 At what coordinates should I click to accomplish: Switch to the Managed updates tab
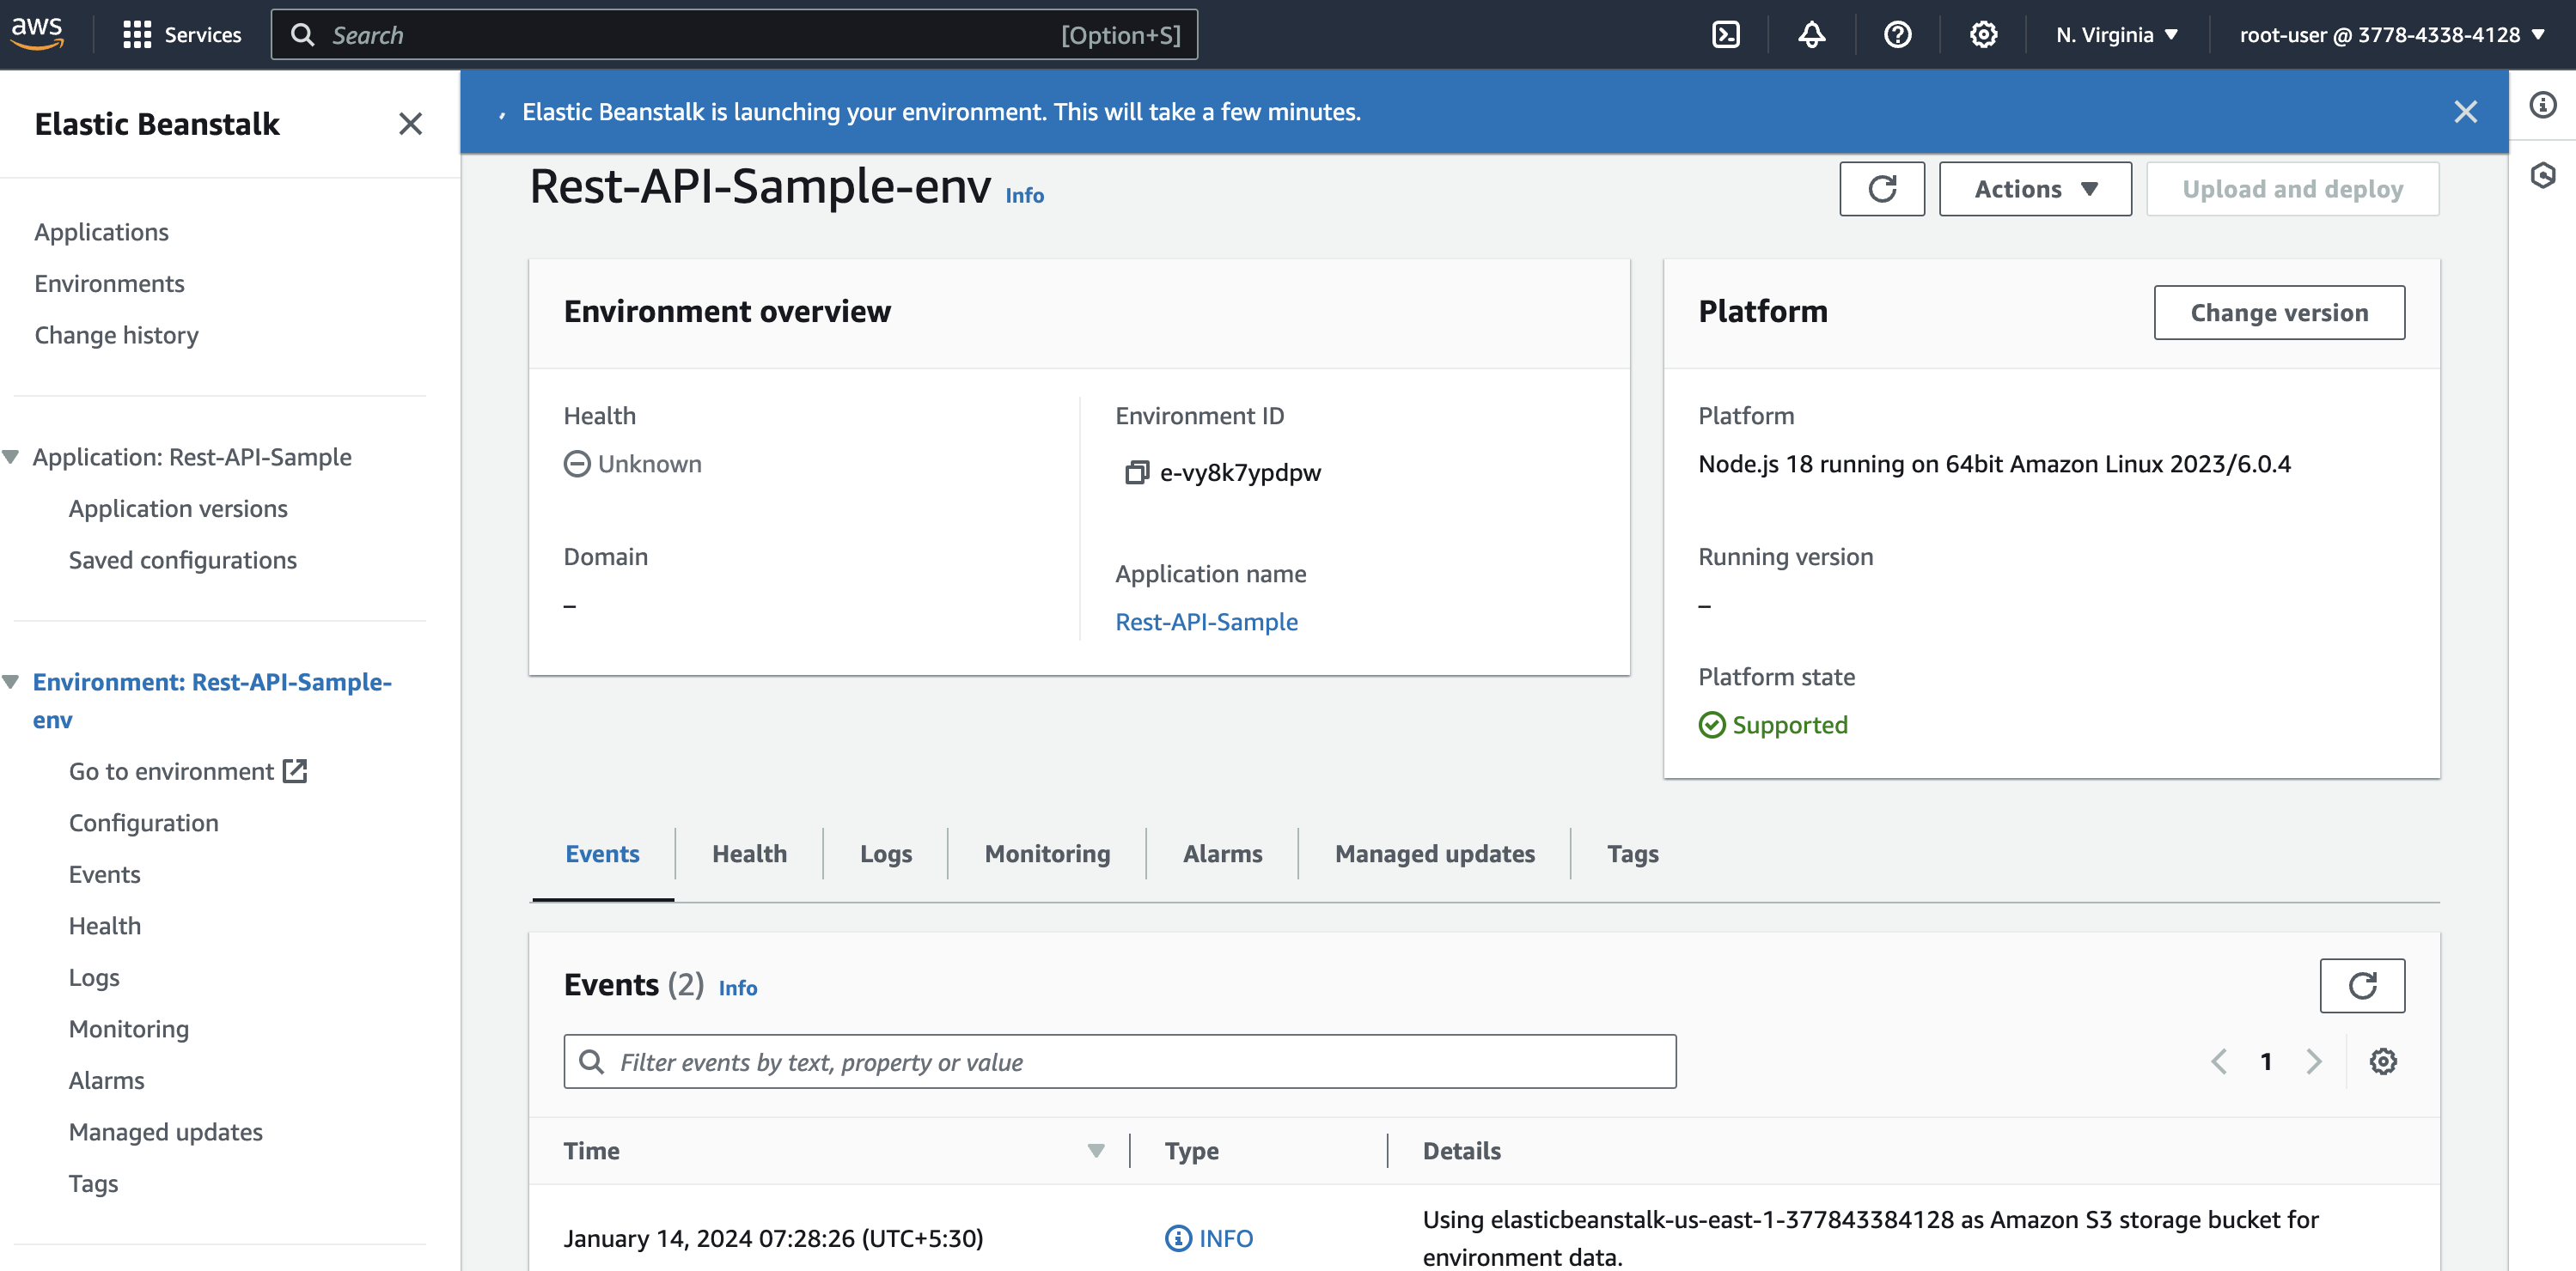1434,854
